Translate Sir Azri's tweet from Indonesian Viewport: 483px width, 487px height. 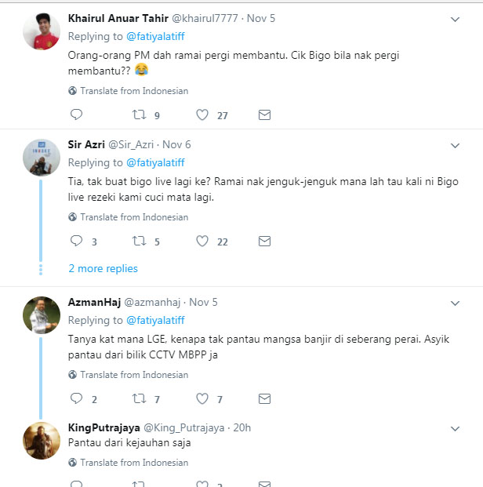coord(134,217)
